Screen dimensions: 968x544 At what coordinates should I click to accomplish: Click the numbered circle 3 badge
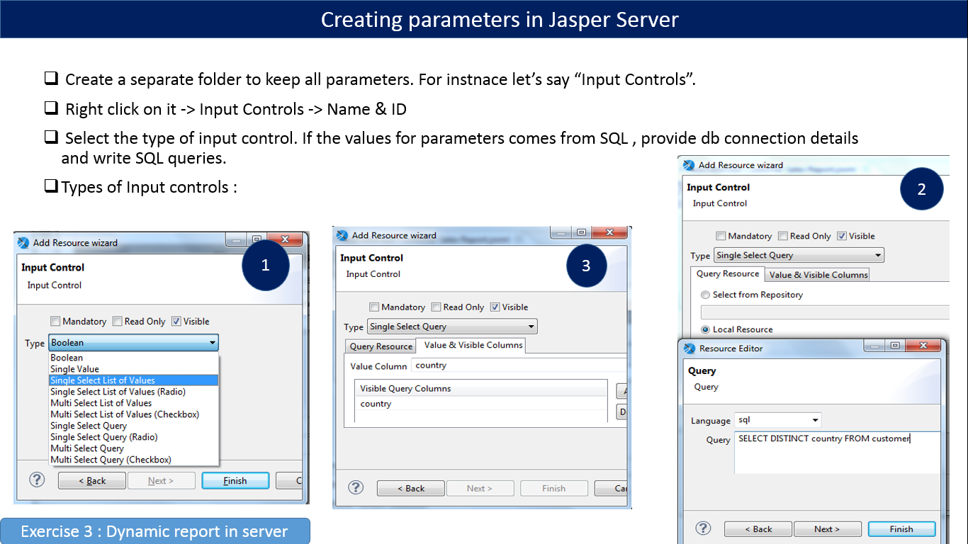[586, 266]
